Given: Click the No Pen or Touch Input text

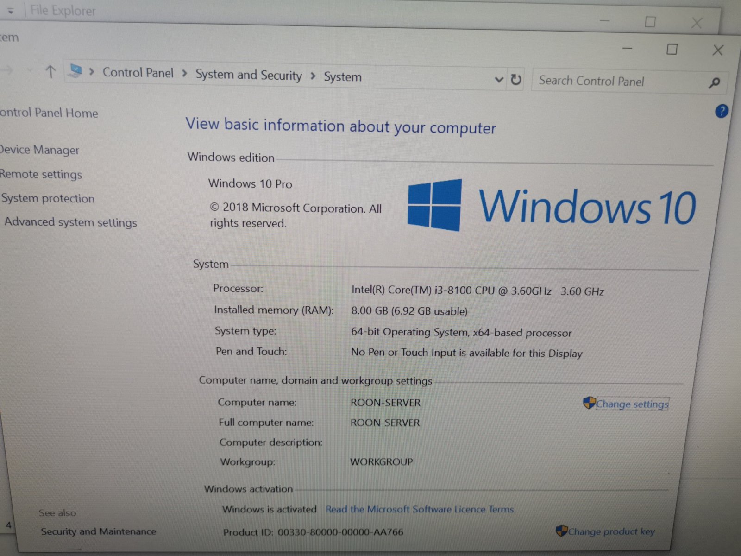Looking at the screenshot, I should pos(466,353).
